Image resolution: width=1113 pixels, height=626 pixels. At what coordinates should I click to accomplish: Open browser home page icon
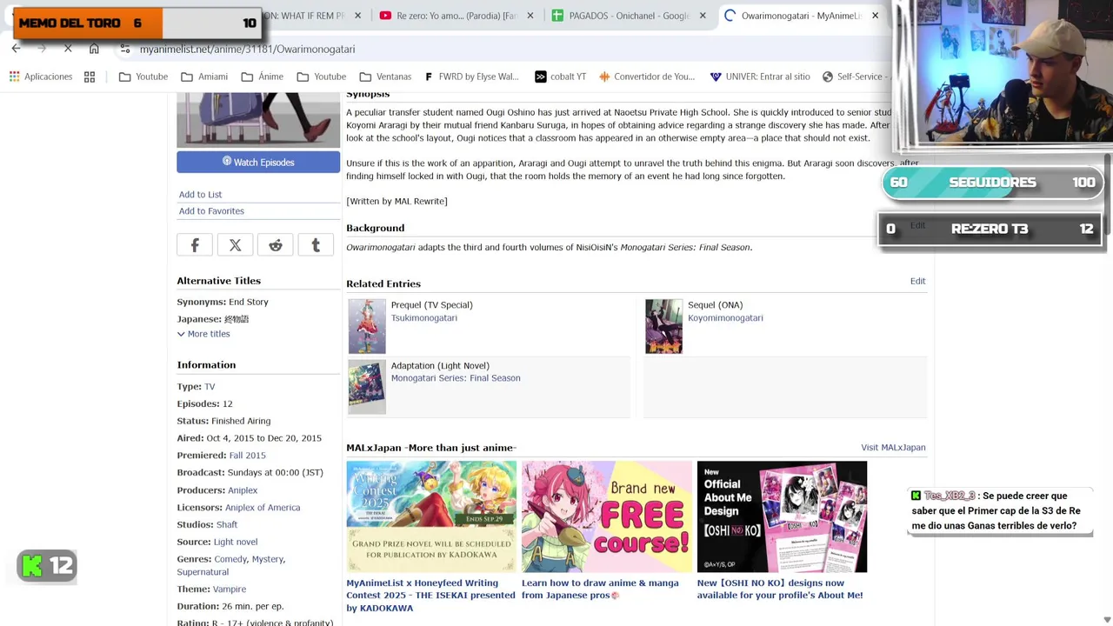(x=94, y=50)
